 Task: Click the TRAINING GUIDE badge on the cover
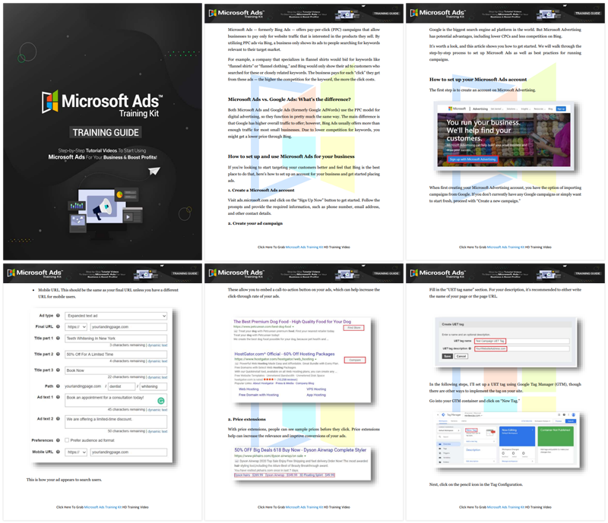click(x=106, y=133)
